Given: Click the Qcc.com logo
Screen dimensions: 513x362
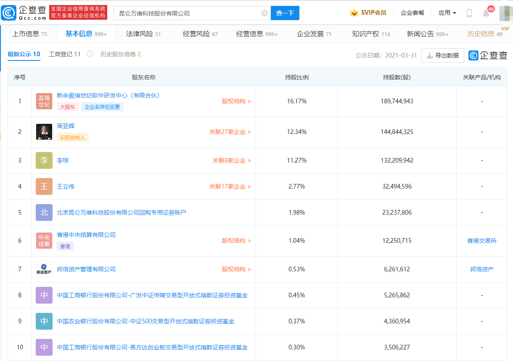Looking at the screenshot, I should (24, 13).
